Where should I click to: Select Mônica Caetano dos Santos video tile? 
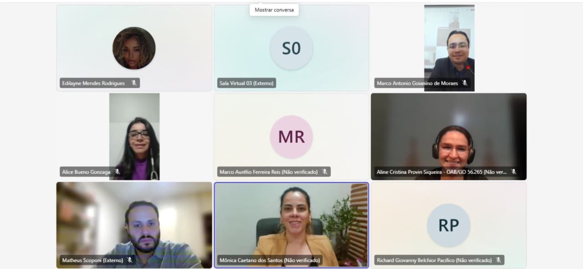(291, 225)
